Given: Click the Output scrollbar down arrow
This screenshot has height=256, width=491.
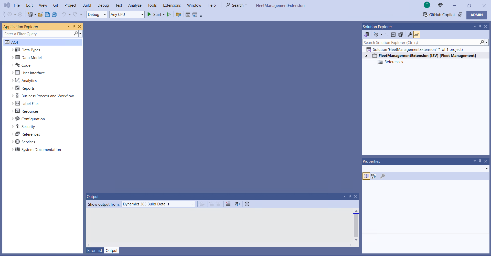Looking at the screenshot, I should click(x=356, y=240).
